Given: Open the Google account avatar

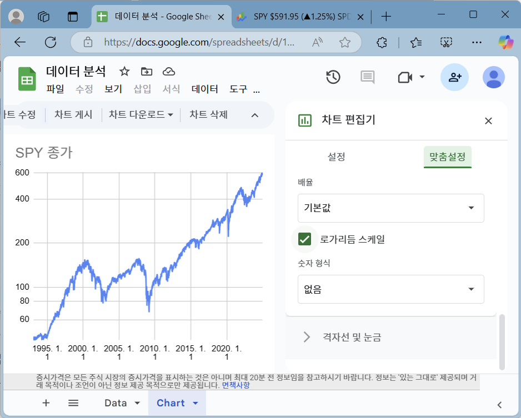Looking at the screenshot, I should click(493, 77).
